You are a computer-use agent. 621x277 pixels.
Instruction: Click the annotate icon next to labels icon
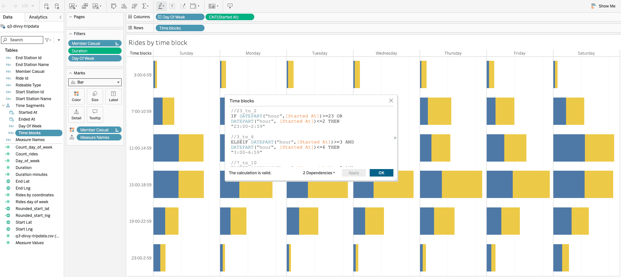pyautogui.click(x=183, y=6)
